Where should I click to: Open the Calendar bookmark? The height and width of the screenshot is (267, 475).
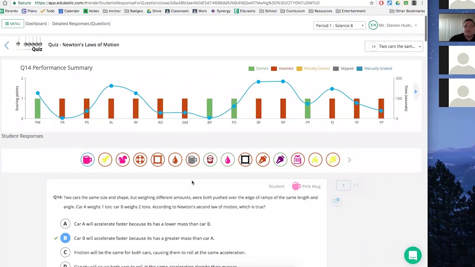(x=69, y=11)
